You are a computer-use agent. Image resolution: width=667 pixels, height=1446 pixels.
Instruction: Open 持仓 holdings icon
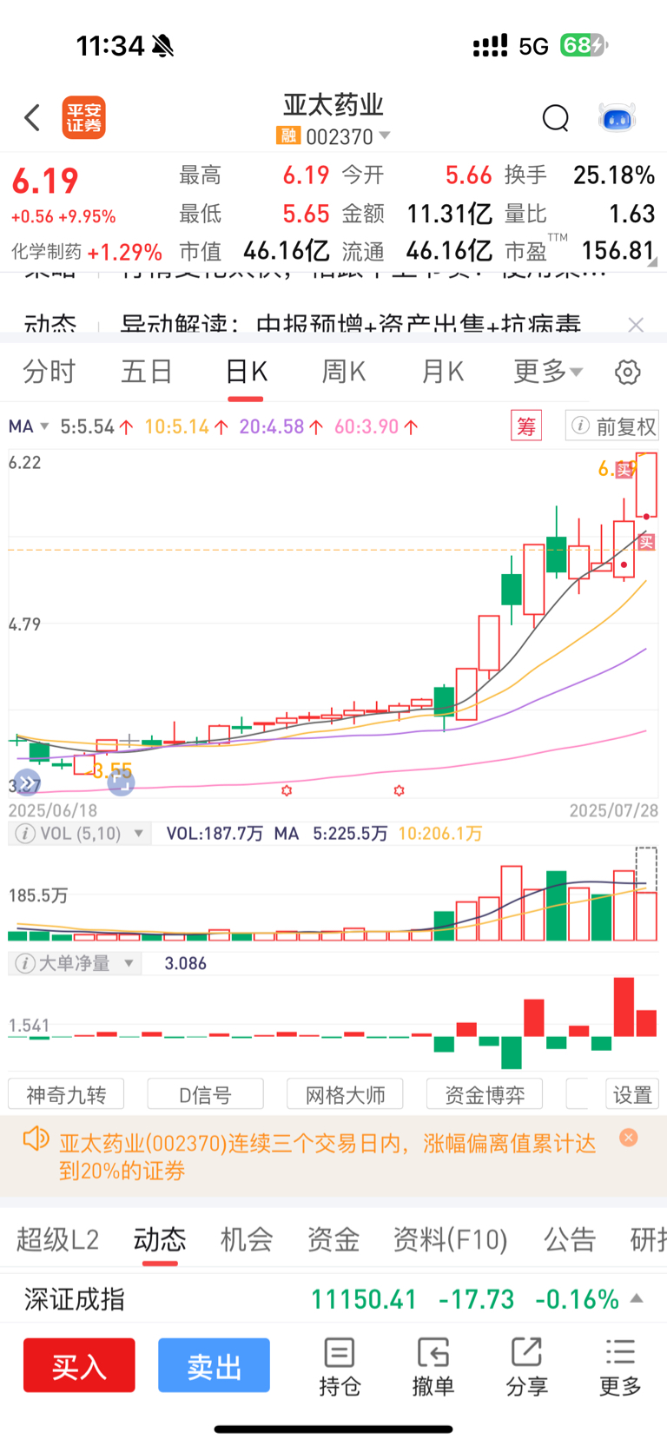point(339,1367)
